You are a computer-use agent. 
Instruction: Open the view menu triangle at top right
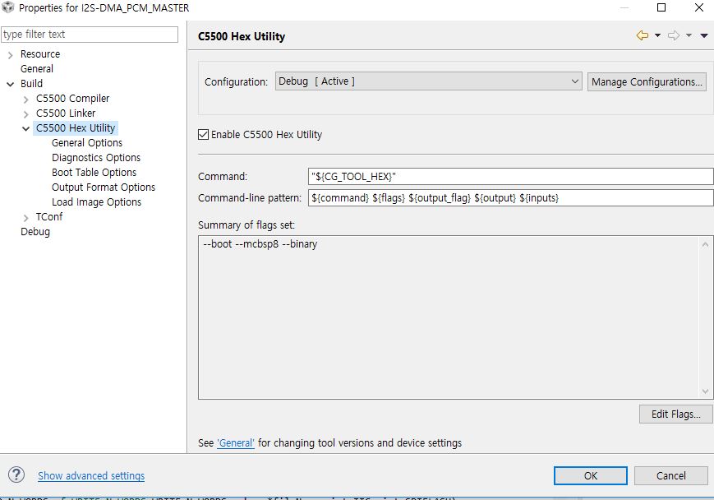pyautogui.click(x=703, y=36)
